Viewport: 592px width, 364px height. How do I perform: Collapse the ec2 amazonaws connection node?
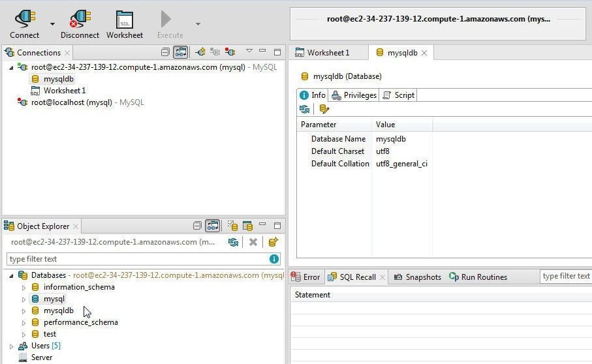click(x=11, y=68)
